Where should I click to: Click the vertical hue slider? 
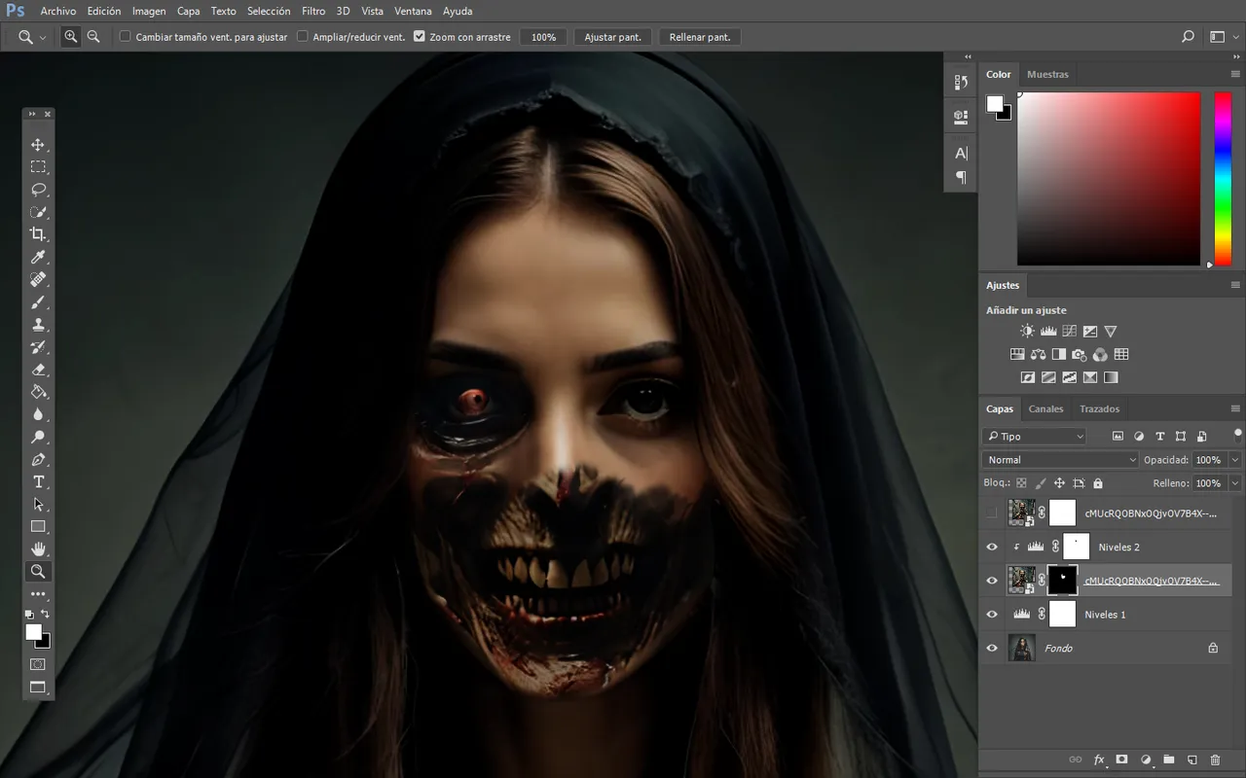1223,178
